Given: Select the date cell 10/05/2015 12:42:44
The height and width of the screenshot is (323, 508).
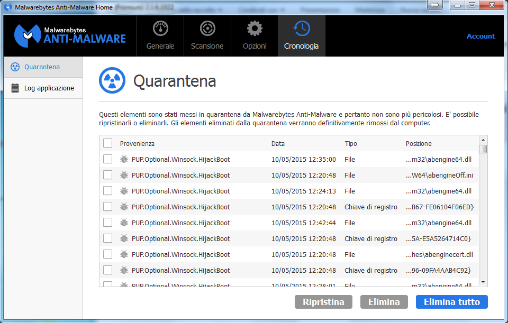Looking at the screenshot, I should point(304,223).
